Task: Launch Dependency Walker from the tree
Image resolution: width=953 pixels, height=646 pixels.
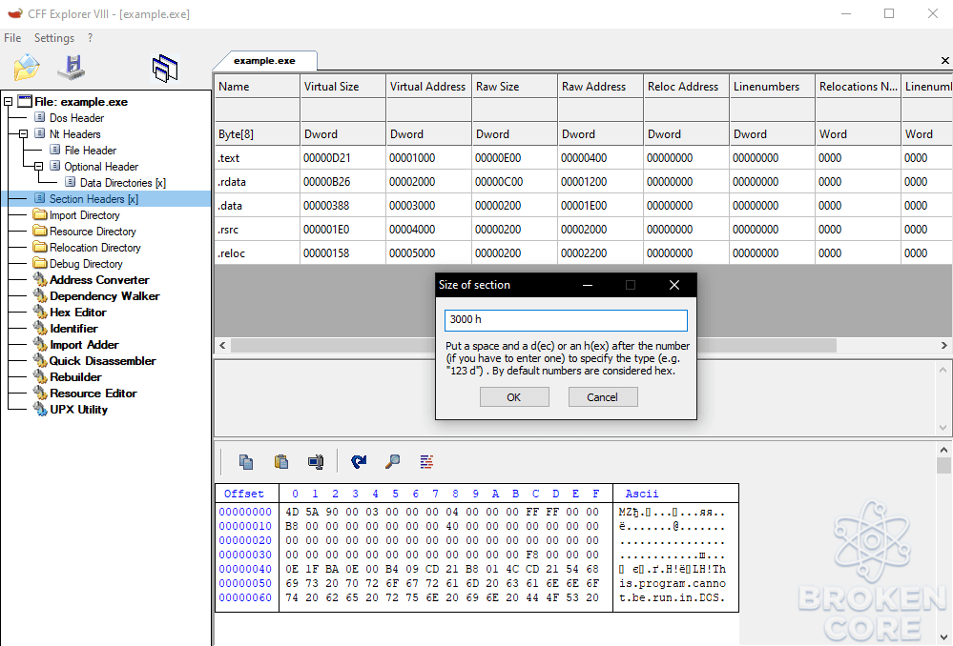Action: (x=105, y=296)
